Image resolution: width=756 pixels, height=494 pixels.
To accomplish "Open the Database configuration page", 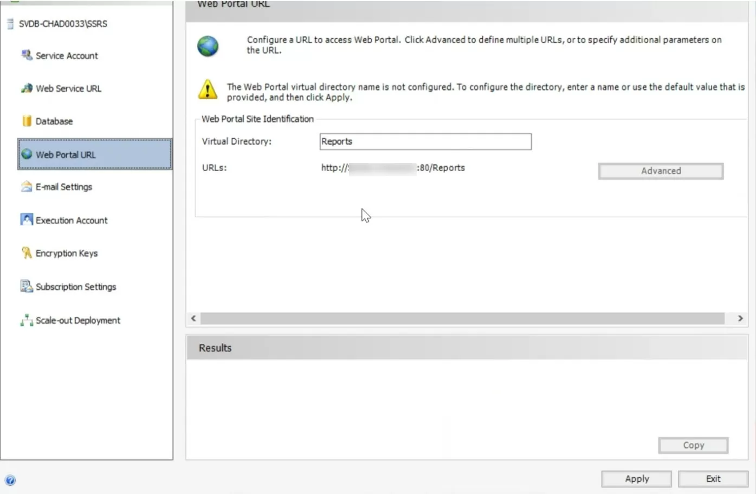I will pyautogui.click(x=54, y=121).
